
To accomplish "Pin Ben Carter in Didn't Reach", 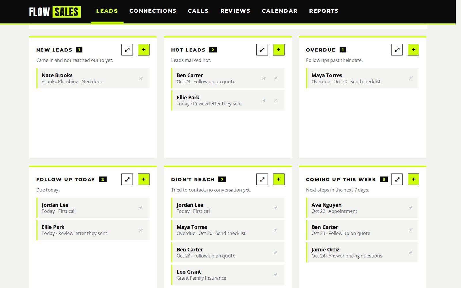I will point(276,252).
